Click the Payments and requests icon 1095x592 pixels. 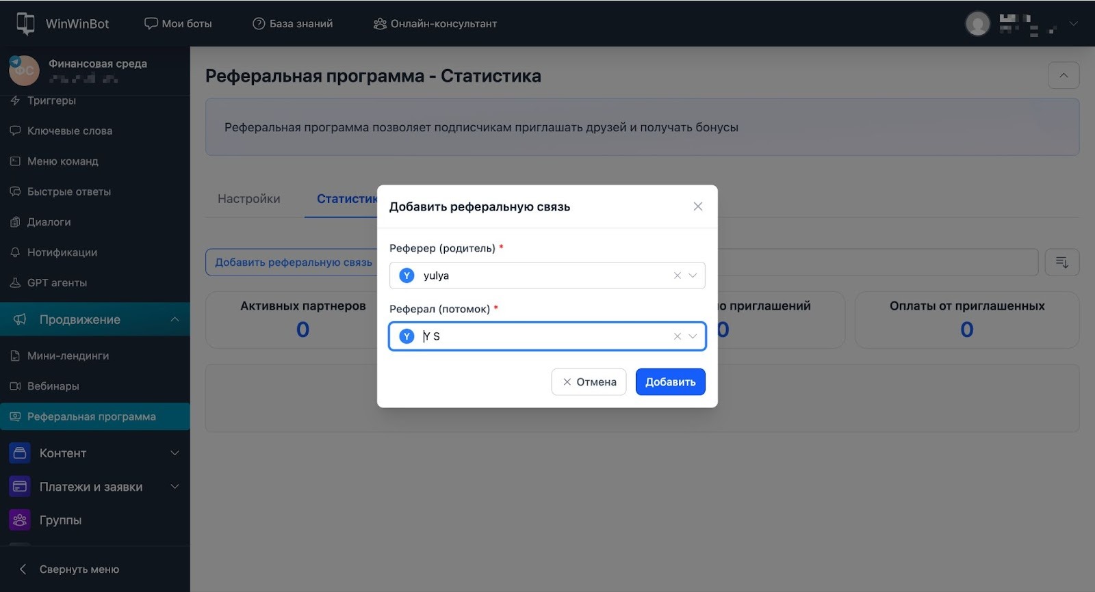20,487
